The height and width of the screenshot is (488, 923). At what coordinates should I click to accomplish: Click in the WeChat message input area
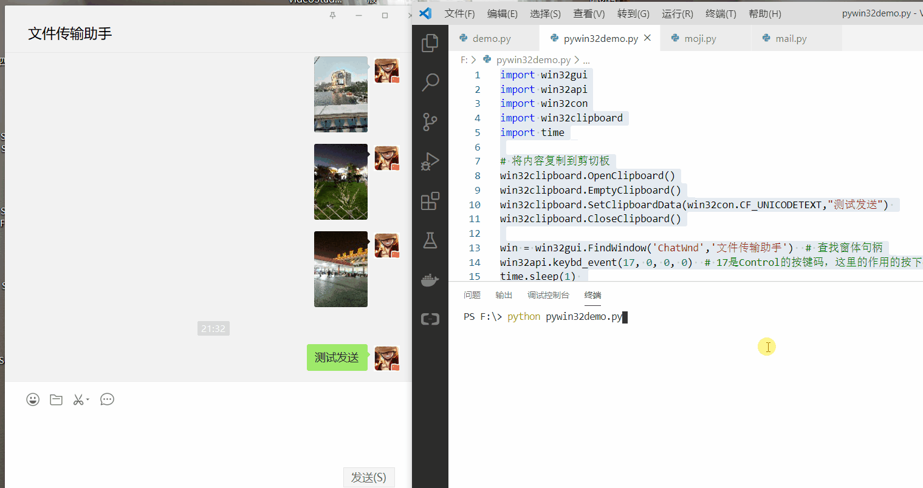pos(208,438)
